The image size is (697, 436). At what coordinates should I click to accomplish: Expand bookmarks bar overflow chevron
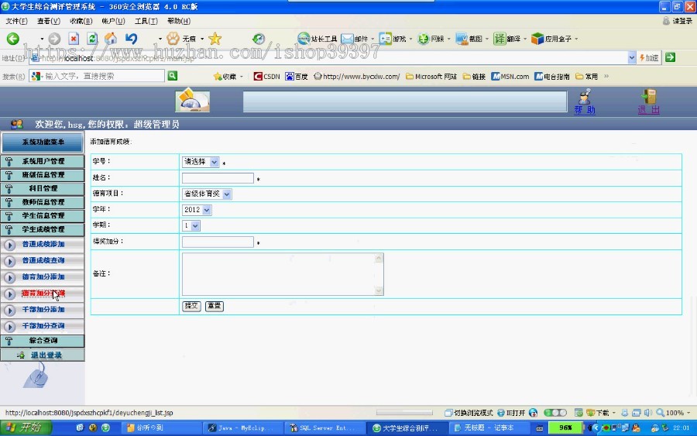pyautogui.click(x=606, y=77)
